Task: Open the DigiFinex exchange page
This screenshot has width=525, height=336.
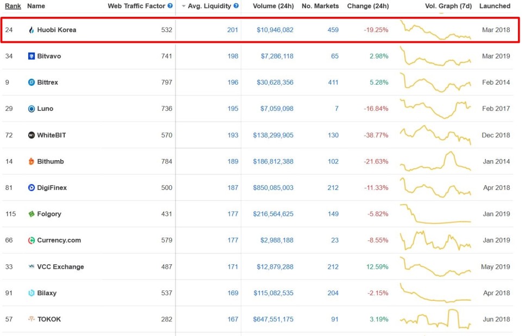Action: click(x=52, y=188)
